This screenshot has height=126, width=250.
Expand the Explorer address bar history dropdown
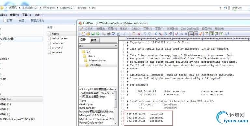pyautogui.click(x=220, y=8)
